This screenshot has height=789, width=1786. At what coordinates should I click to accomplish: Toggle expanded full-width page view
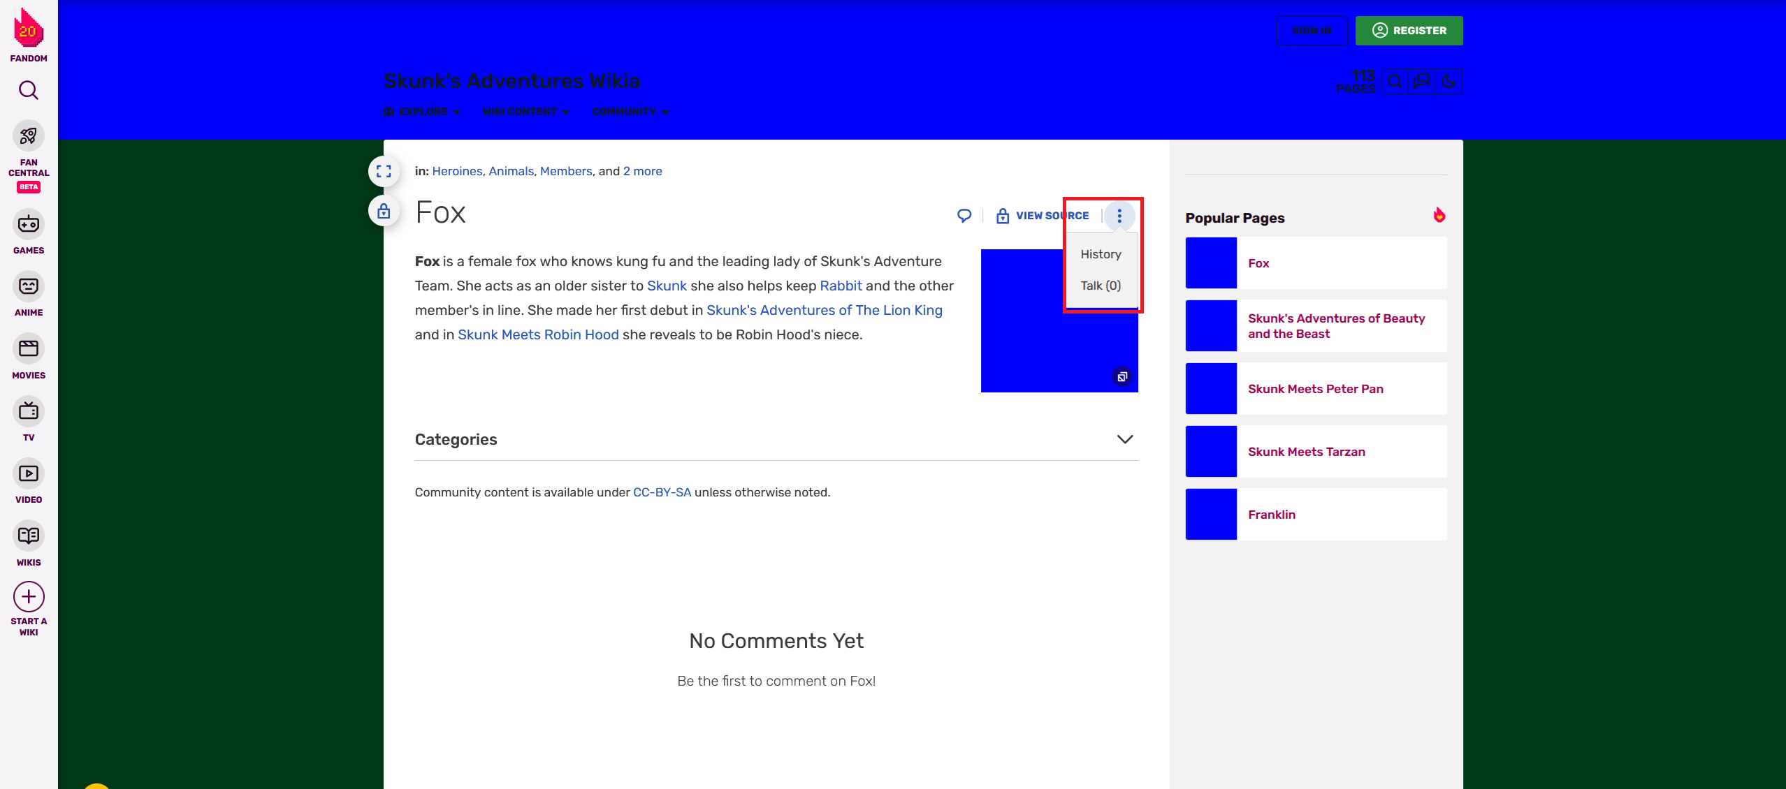pos(384,171)
